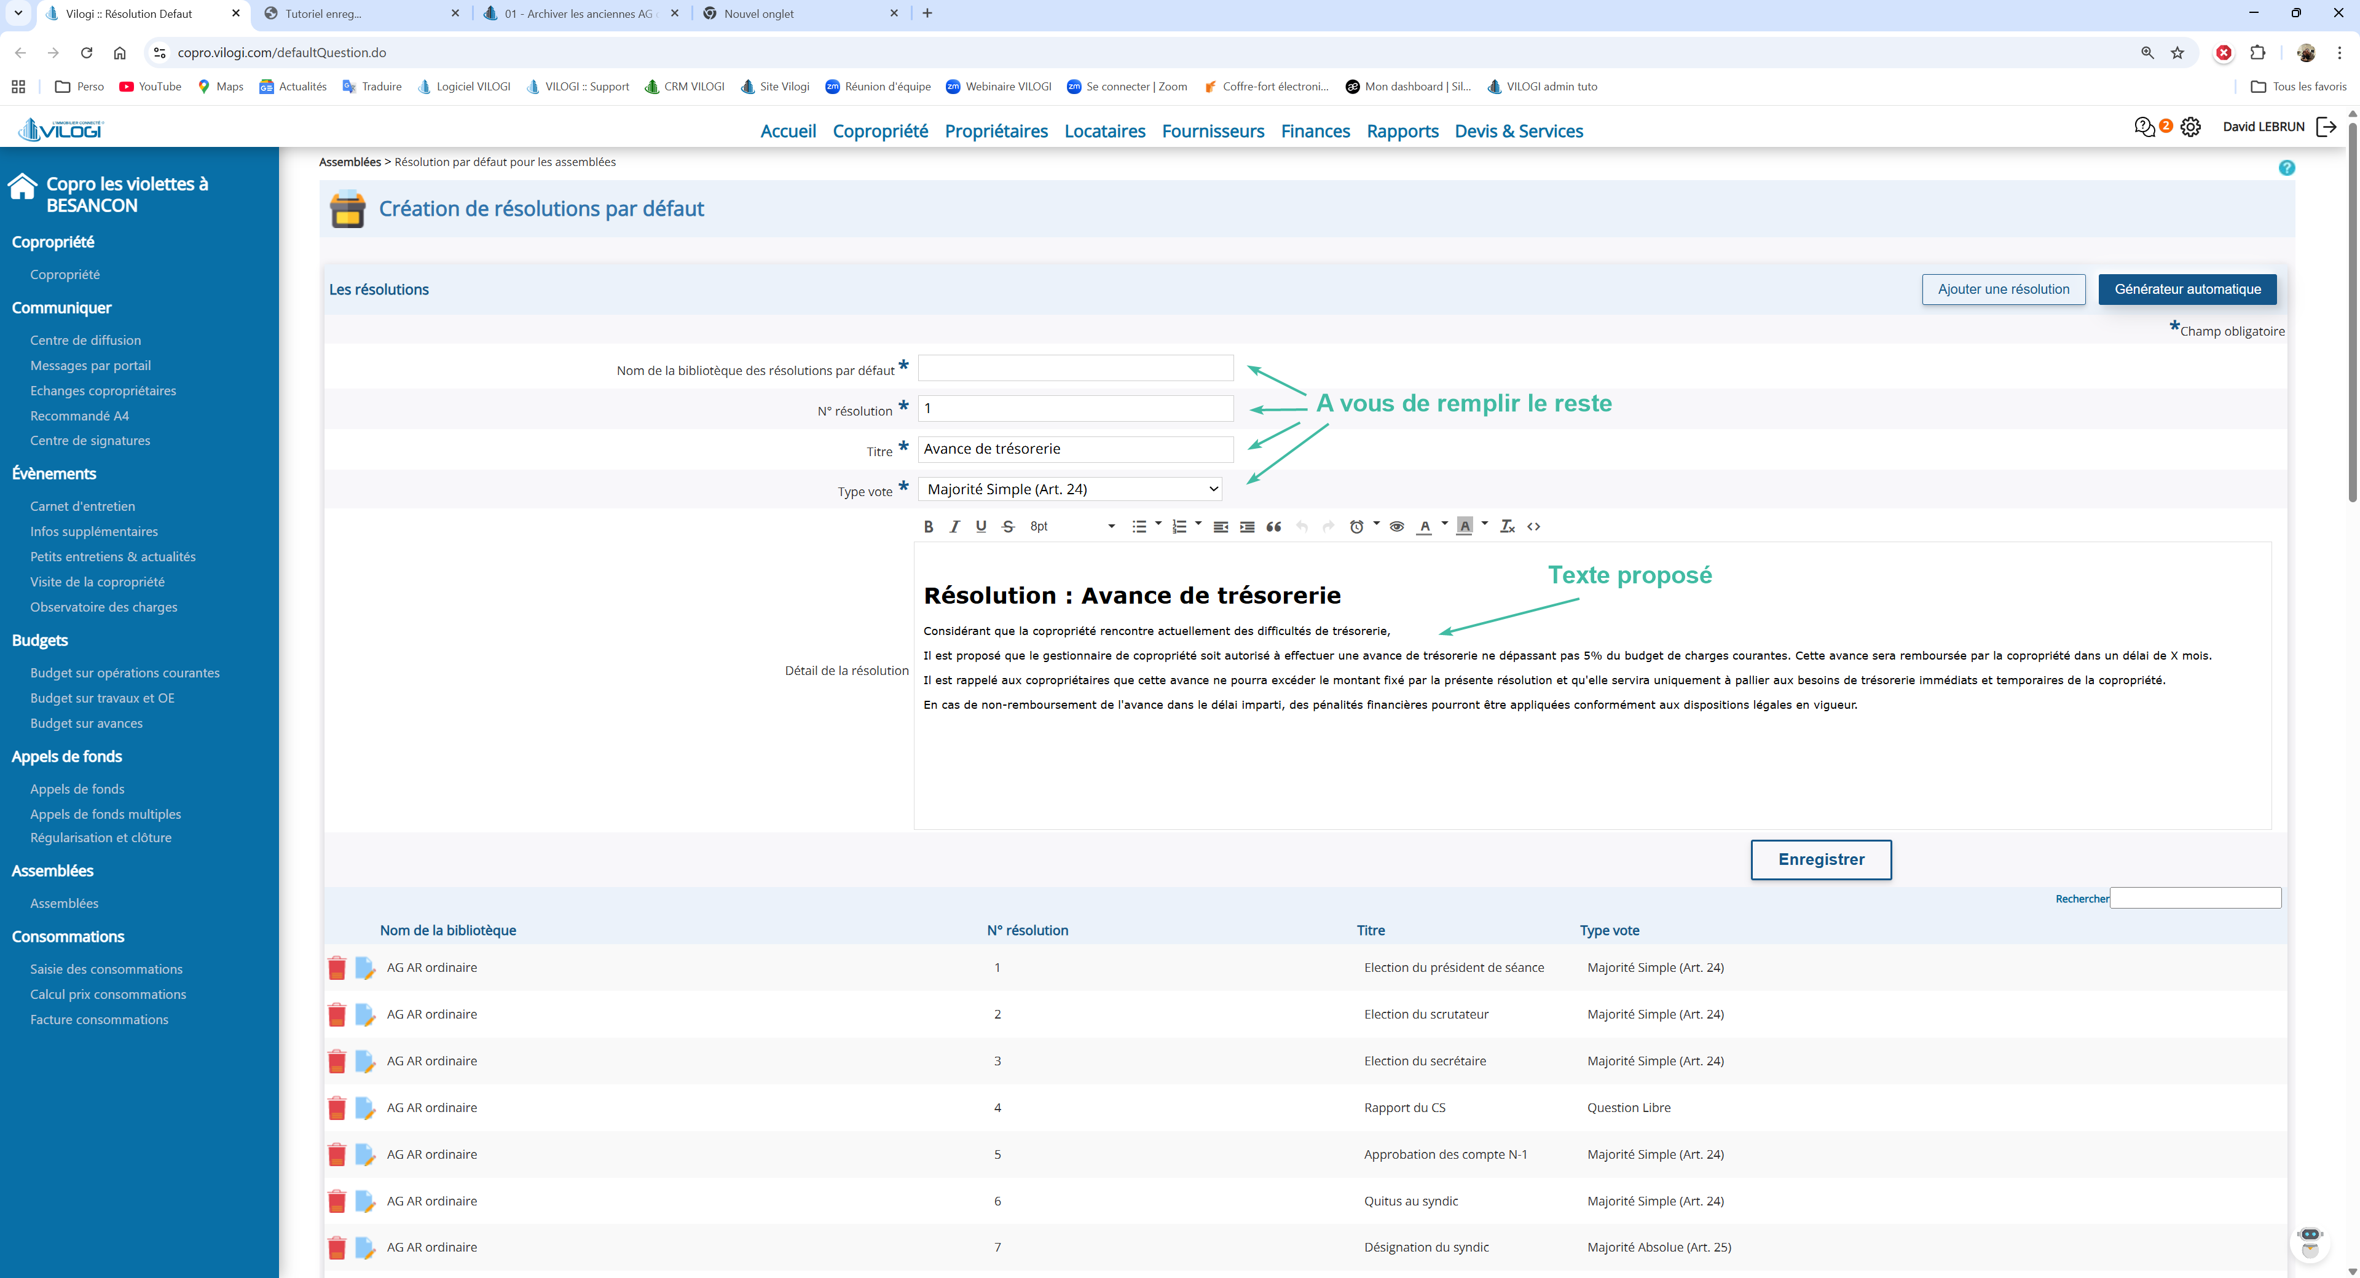Clear formatting in the editor

1507,527
